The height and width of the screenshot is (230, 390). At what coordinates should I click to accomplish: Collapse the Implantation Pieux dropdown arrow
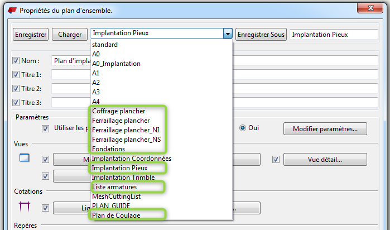point(227,34)
